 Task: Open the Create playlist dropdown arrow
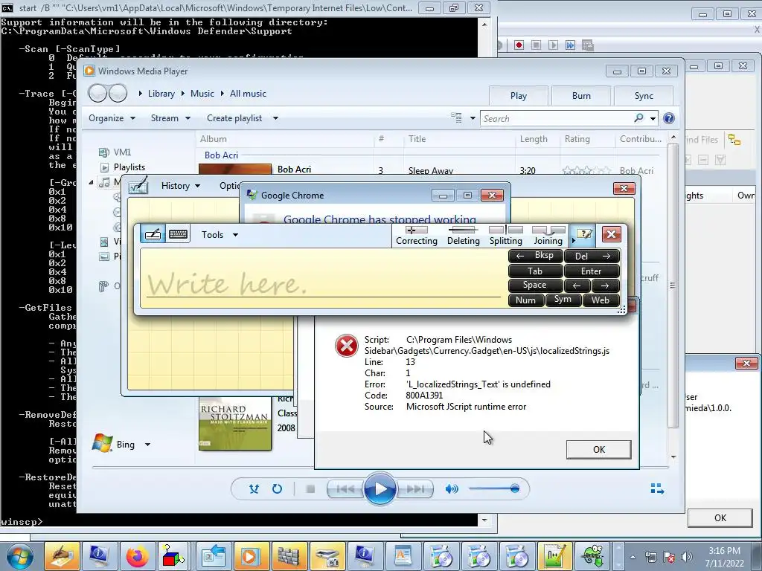[x=275, y=118]
